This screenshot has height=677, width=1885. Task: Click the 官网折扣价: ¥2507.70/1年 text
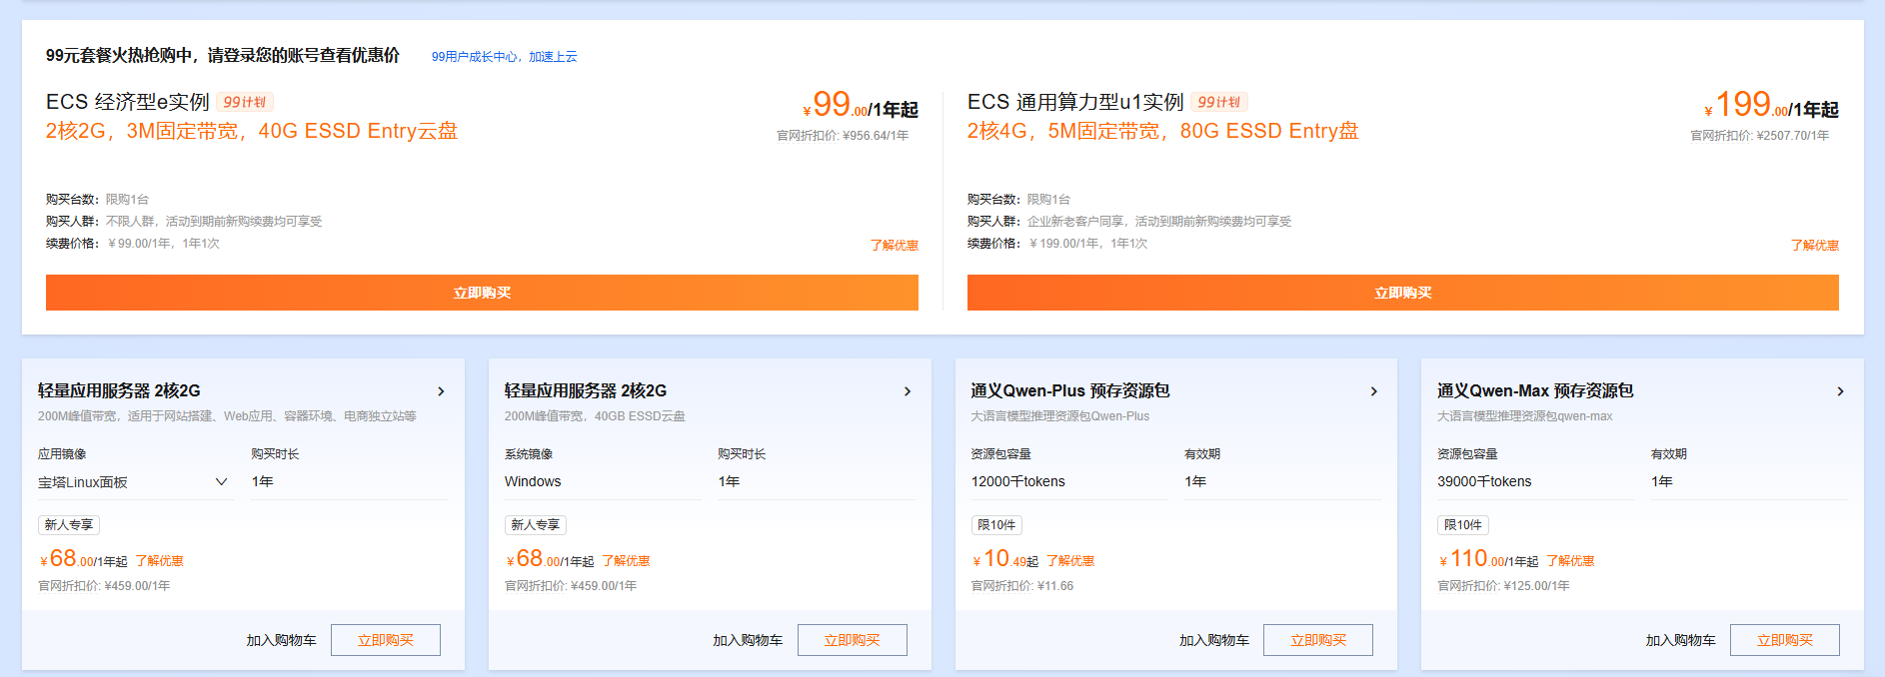coord(1760,136)
